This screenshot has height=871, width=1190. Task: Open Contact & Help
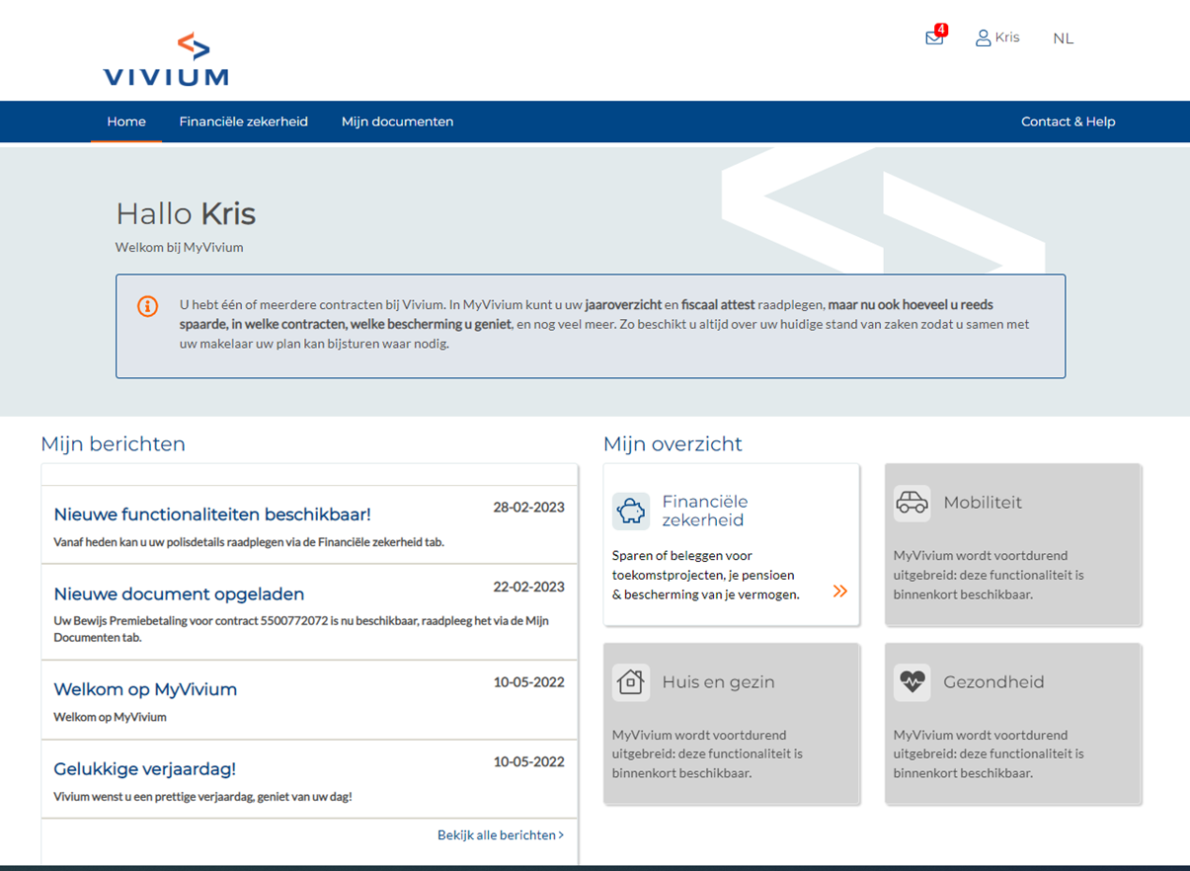point(1068,121)
